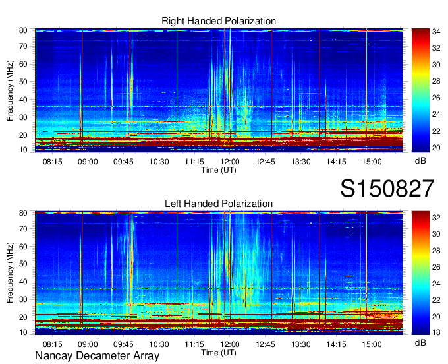The image size is (448, 364).
Task: Click the 12:45 time tick of the Right Handed plot
Action: (265, 162)
